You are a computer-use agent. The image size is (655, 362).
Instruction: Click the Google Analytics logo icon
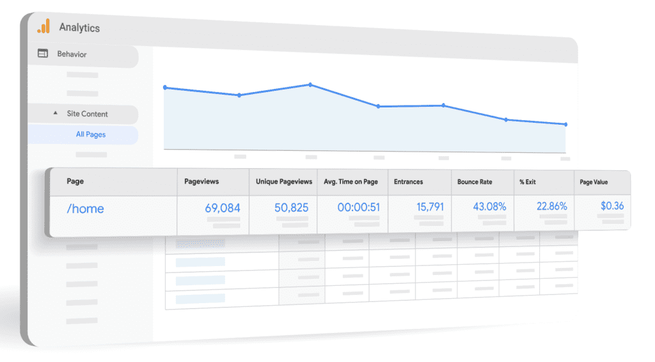43,26
